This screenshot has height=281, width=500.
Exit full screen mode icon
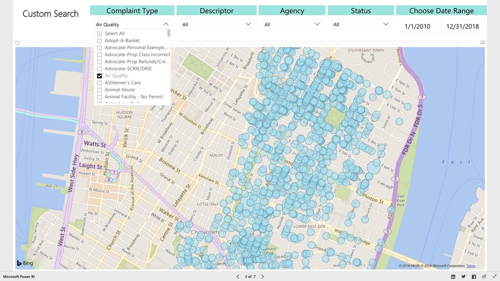pos(495,277)
